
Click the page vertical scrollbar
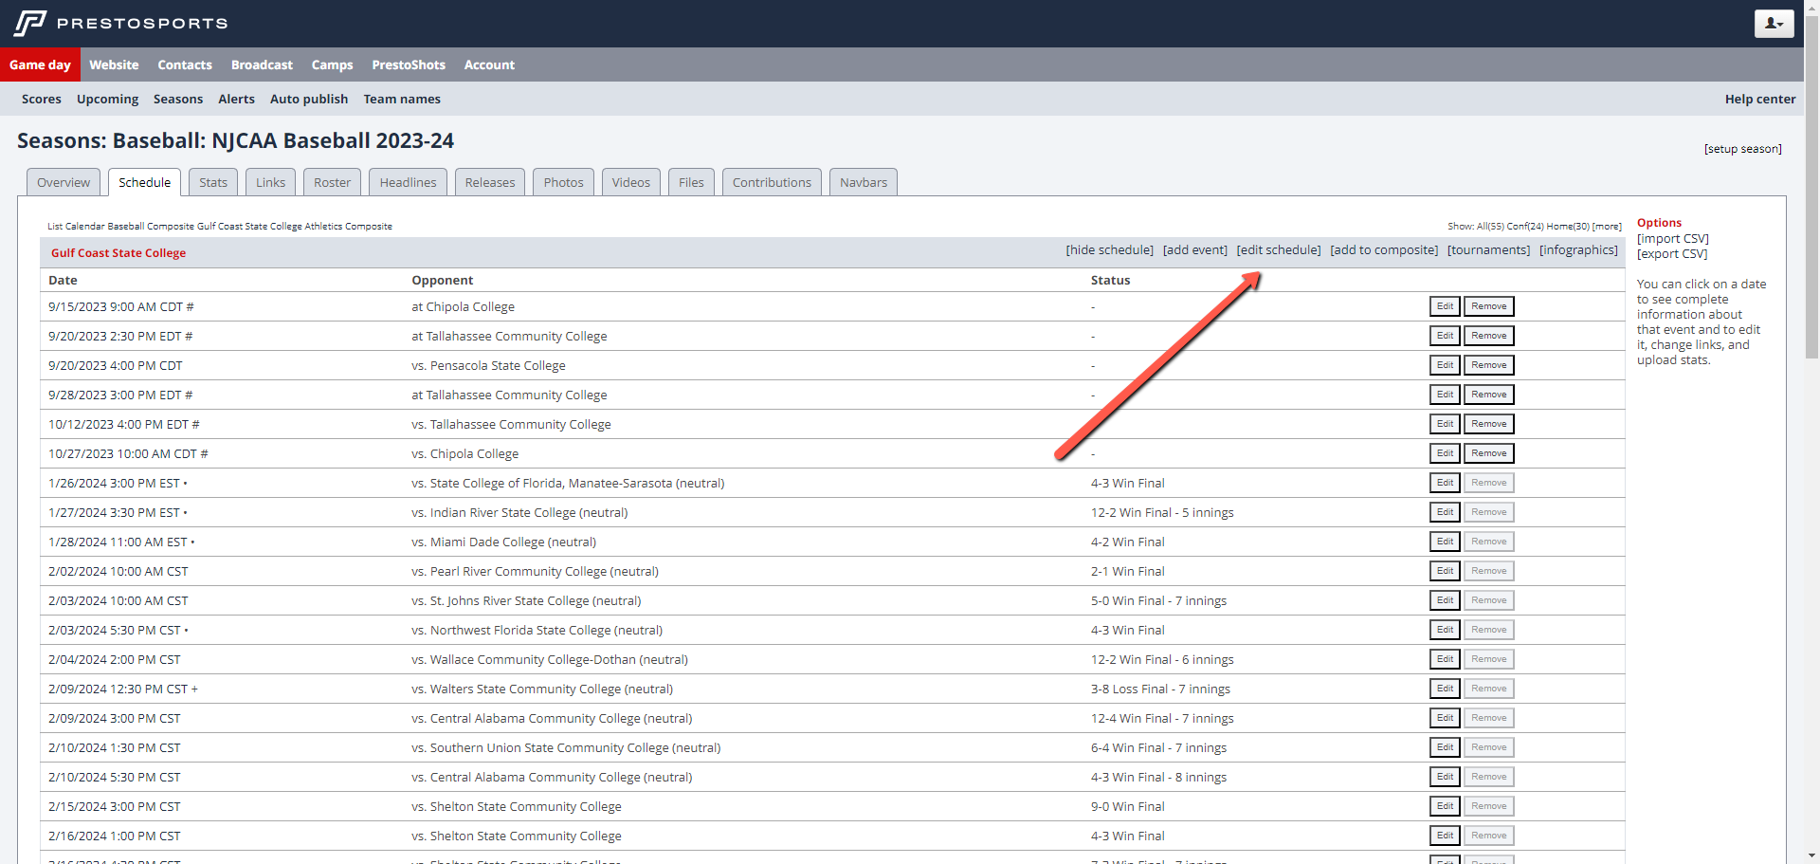(x=1811, y=190)
